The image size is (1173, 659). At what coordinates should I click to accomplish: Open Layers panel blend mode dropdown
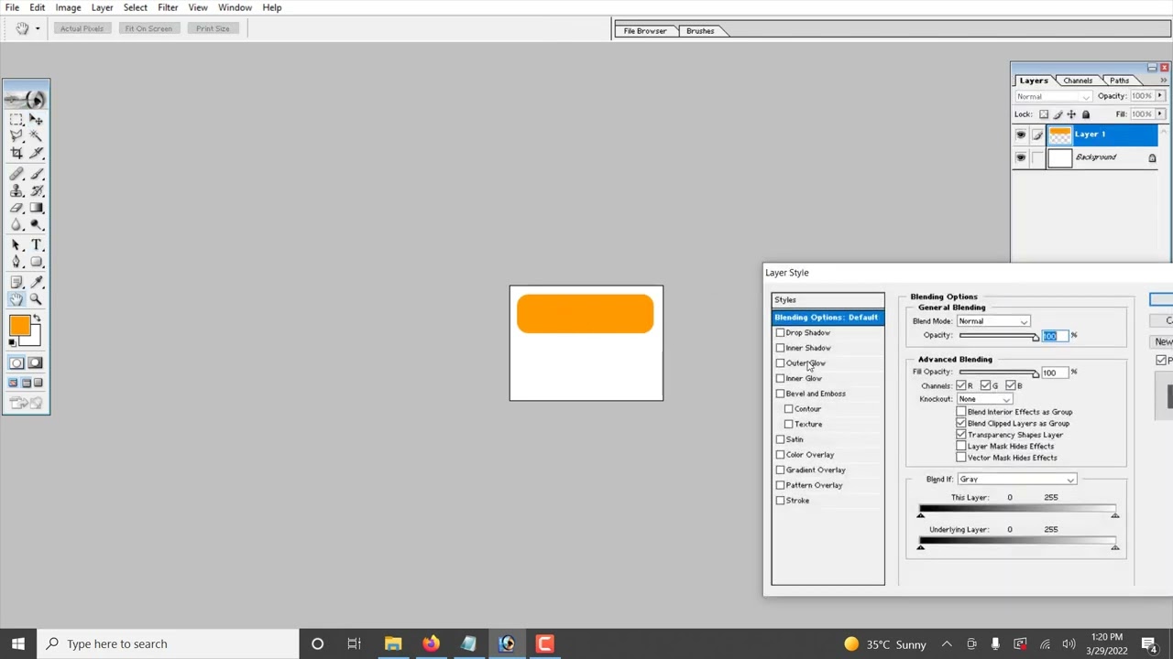[1053, 96]
